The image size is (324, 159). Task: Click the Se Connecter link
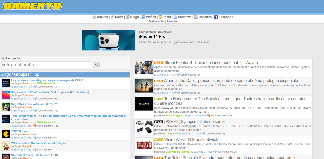(x=156, y=21)
